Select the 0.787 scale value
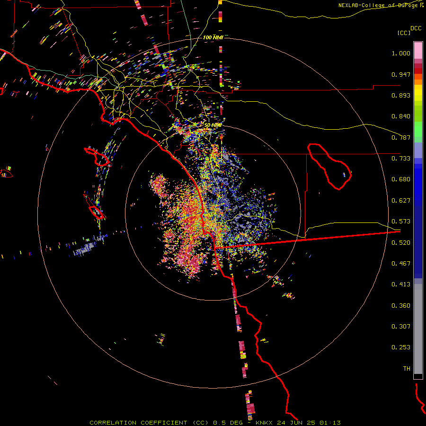The image size is (426, 426). click(x=401, y=137)
